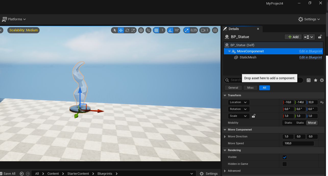Screen dimensions: 328x176
Task: Switch to the select objects cursor tool
Action: pyautogui.click(x=115, y=30)
